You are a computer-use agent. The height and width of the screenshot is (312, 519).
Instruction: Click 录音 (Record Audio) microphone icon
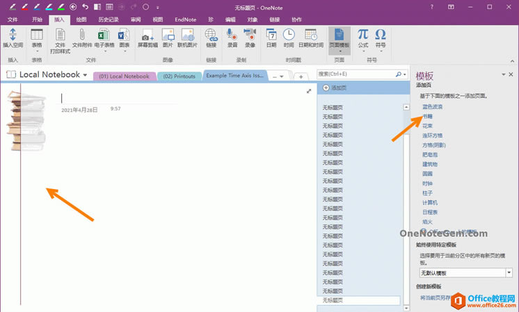232,38
